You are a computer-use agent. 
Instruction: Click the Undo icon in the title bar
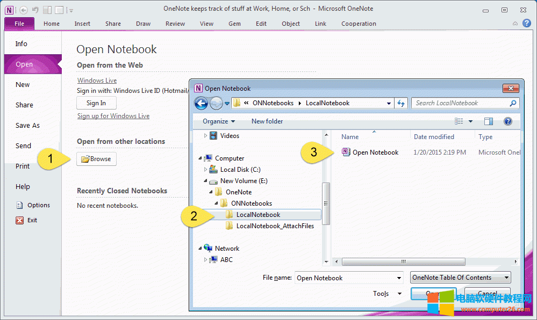[35, 10]
